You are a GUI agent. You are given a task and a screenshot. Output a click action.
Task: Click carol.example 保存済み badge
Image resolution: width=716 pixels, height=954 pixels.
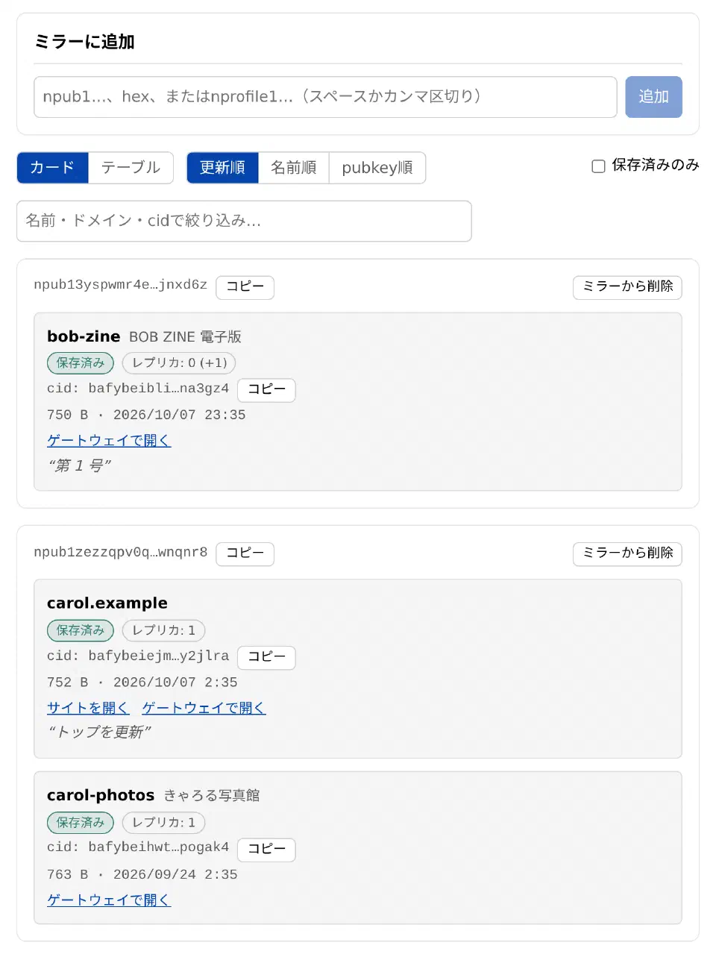[x=81, y=630]
